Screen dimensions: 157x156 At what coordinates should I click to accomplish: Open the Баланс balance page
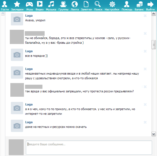point(139,6)
